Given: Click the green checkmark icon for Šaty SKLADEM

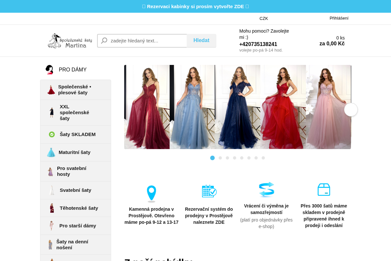Looking at the screenshot, I should click(52, 134).
